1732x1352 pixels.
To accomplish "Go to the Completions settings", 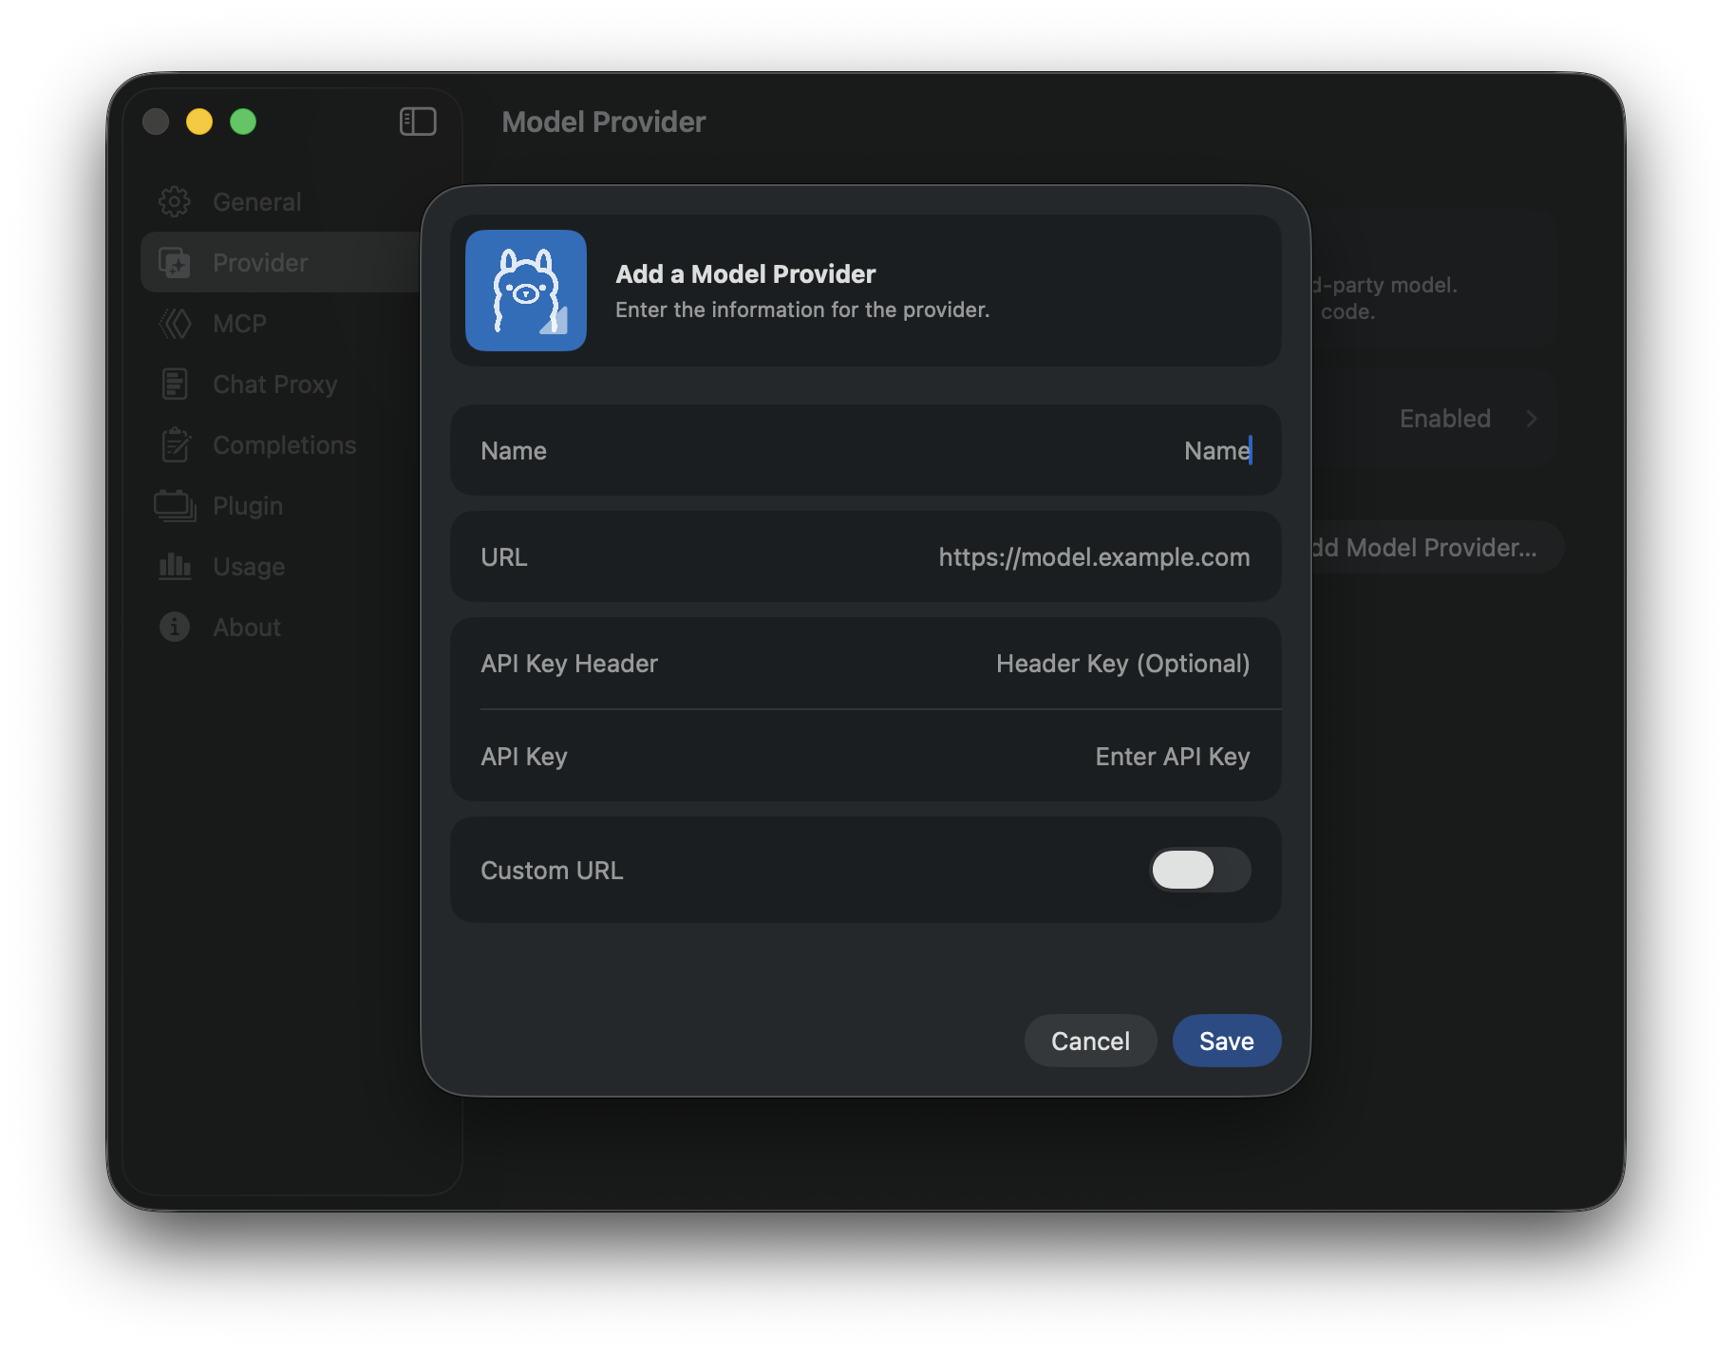I will (x=284, y=444).
